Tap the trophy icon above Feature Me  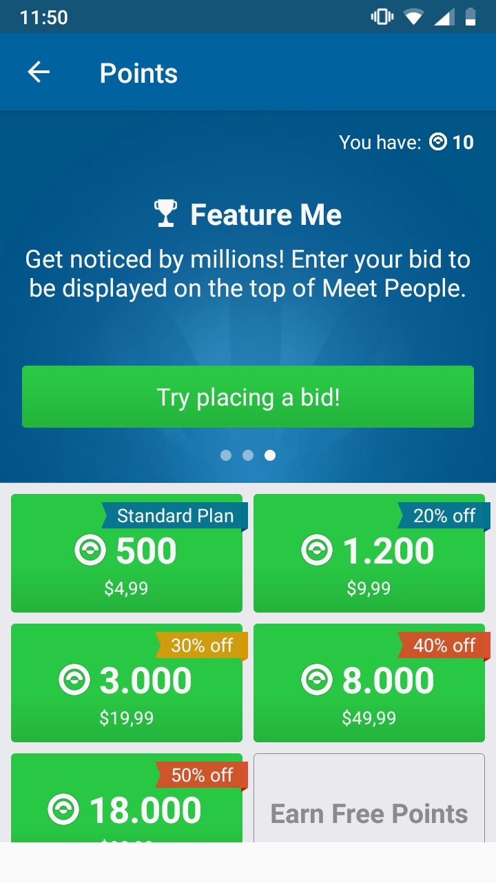pyautogui.click(x=165, y=213)
